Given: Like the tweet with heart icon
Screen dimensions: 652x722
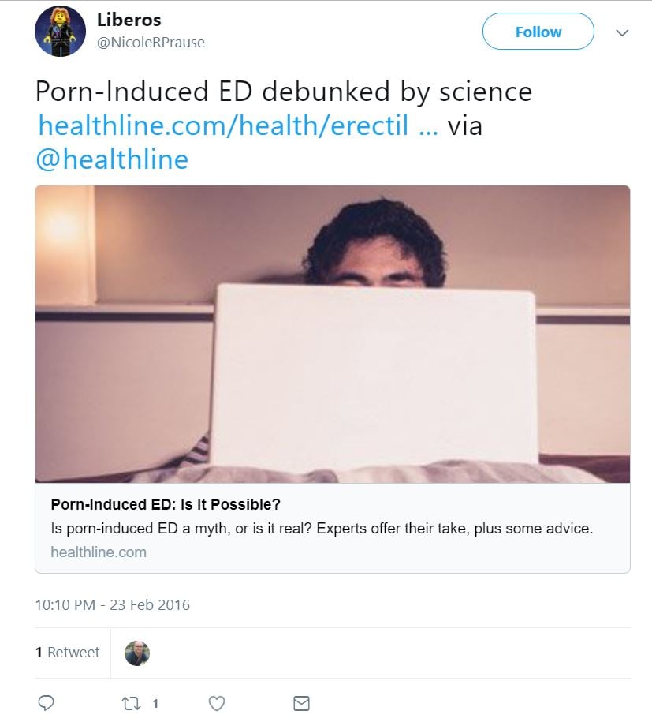Looking at the screenshot, I should click(217, 702).
